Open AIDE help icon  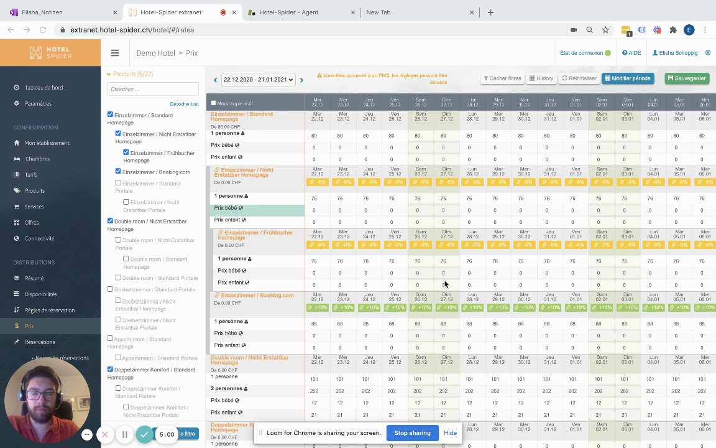631,53
